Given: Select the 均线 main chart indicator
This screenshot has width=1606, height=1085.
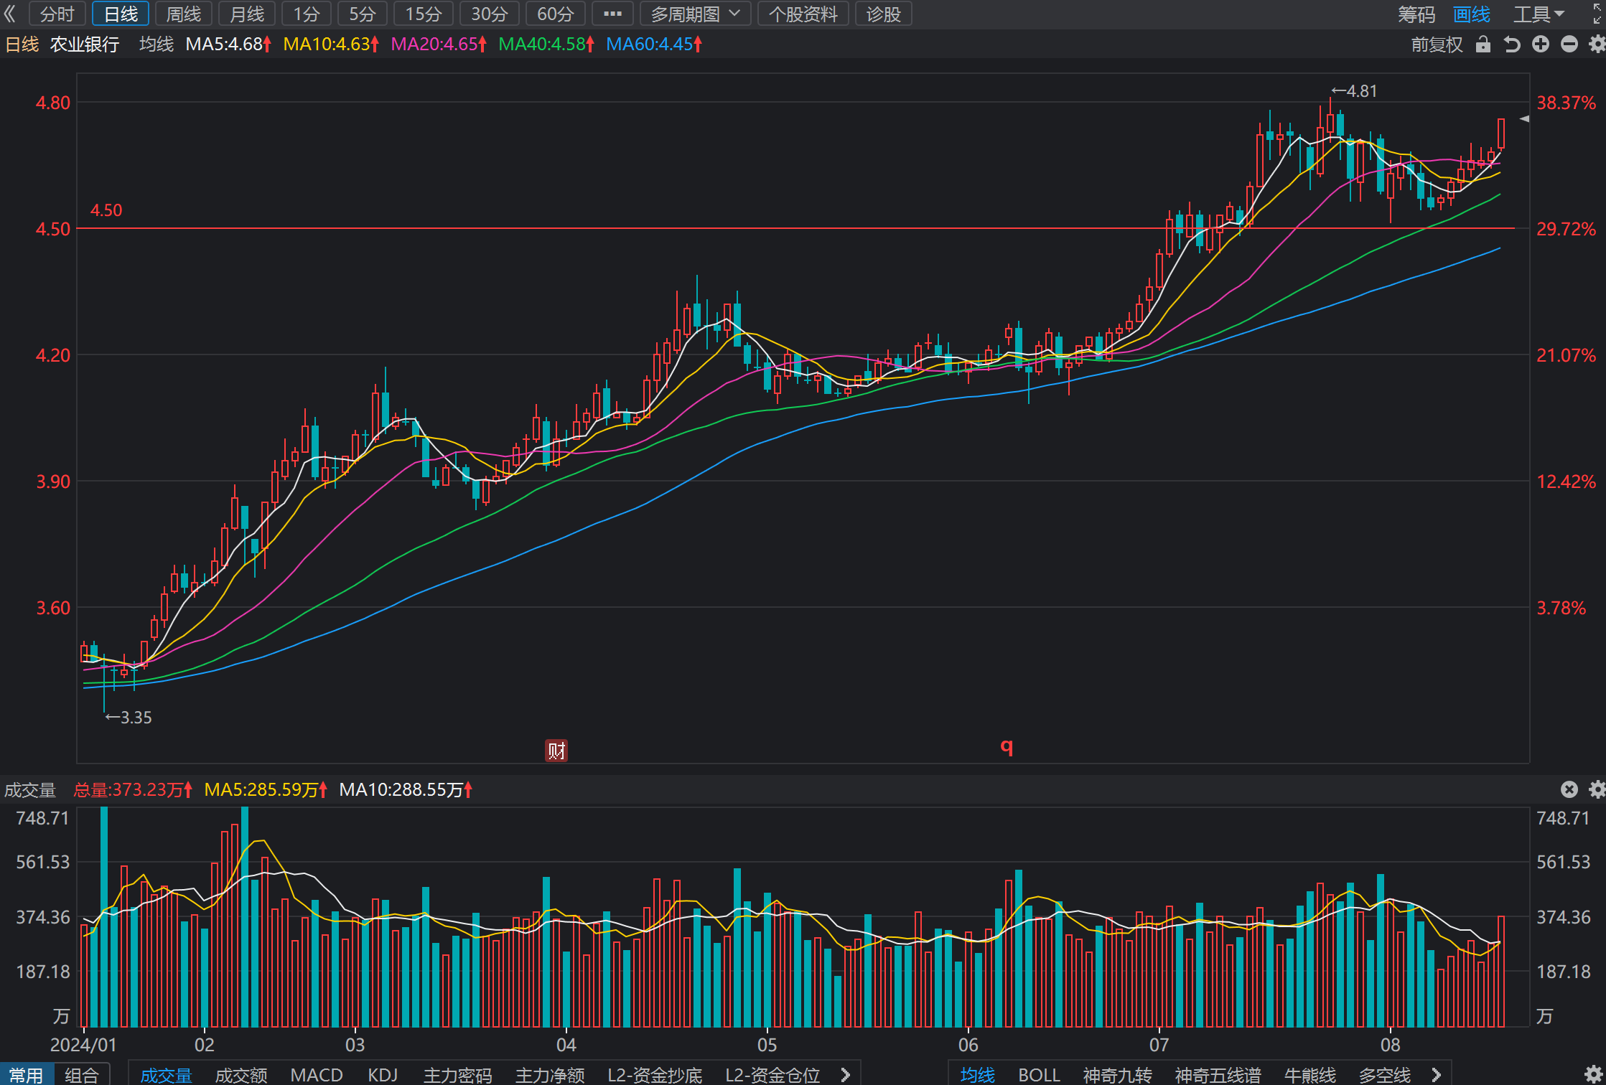Looking at the screenshot, I should click(978, 1074).
